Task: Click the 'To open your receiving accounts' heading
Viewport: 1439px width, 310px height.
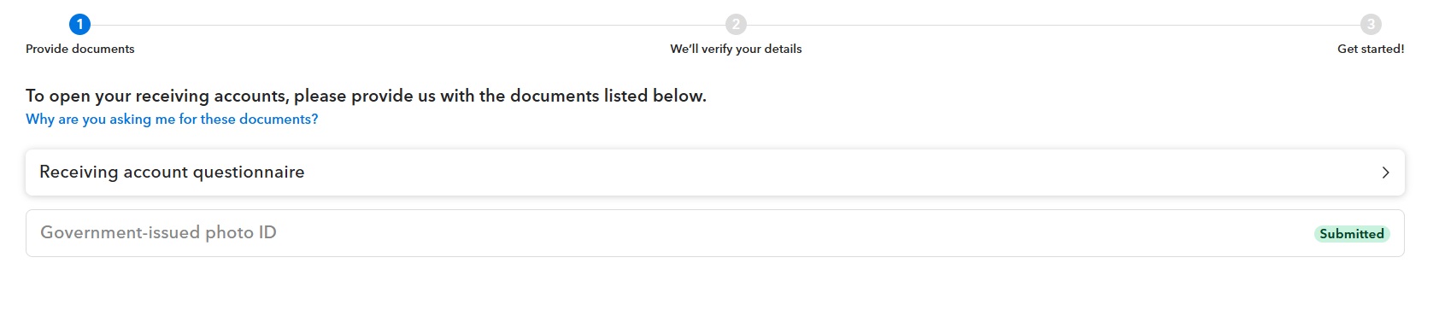Action: [366, 96]
